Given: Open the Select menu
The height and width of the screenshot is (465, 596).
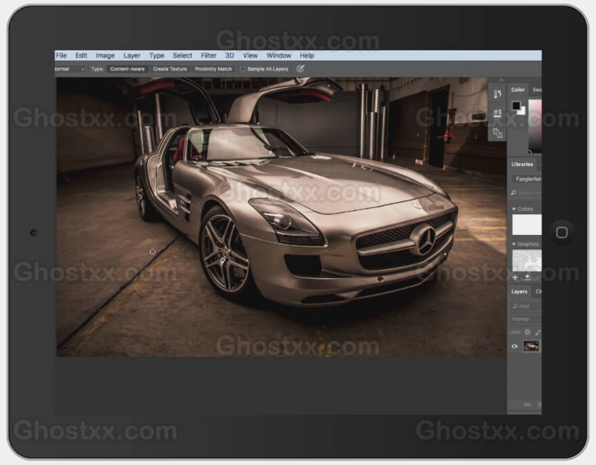Looking at the screenshot, I should pos(182,56).
